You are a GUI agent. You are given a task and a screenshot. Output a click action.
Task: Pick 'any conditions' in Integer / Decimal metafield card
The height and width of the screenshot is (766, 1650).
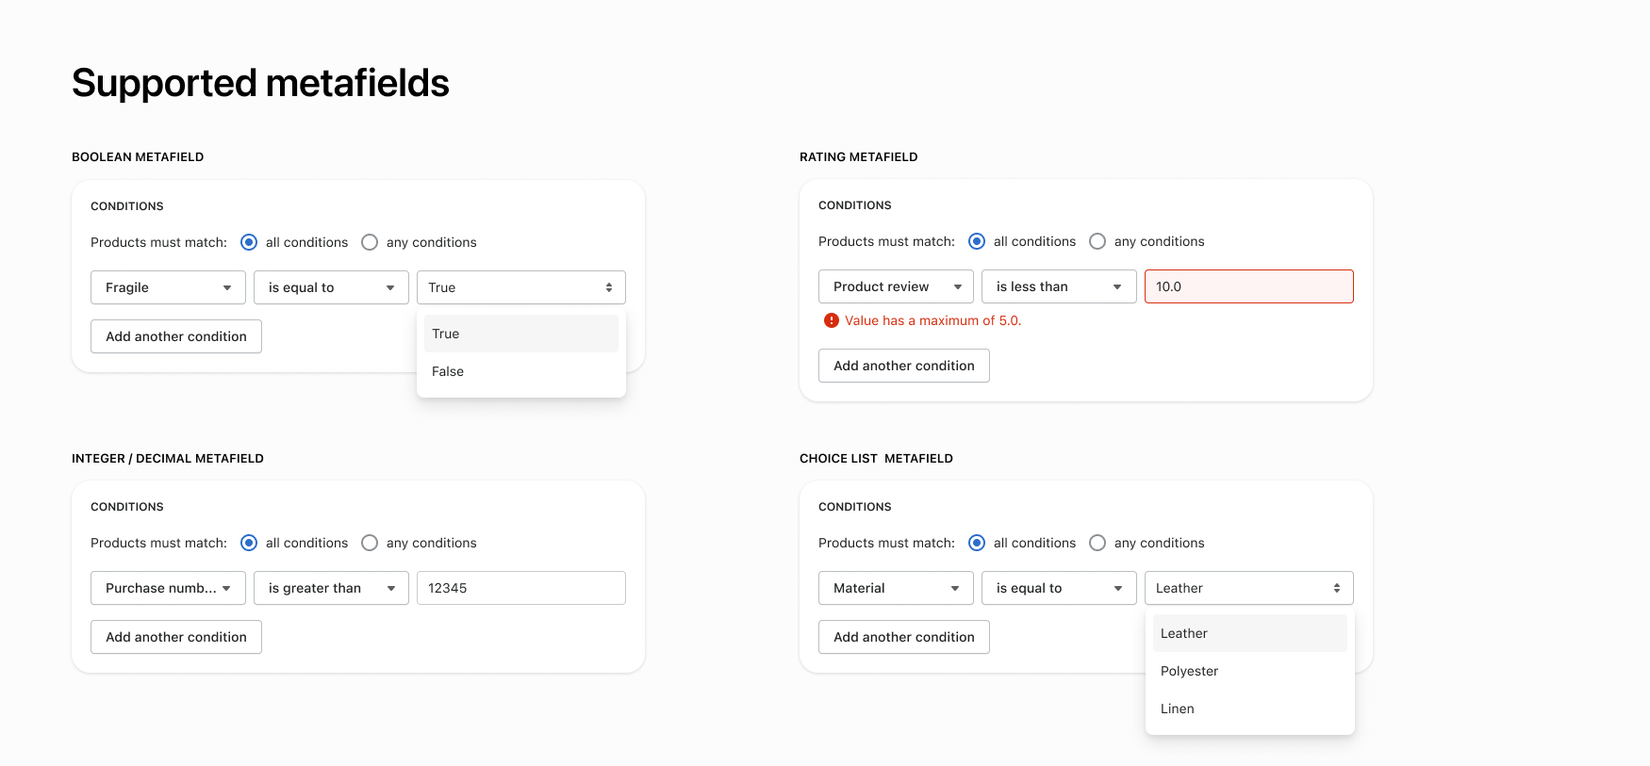coord(370,543)
